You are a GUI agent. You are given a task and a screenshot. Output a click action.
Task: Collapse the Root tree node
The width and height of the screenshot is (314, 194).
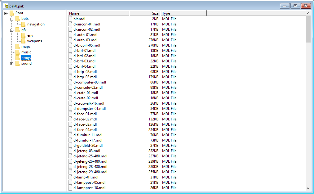click(6, 13)
